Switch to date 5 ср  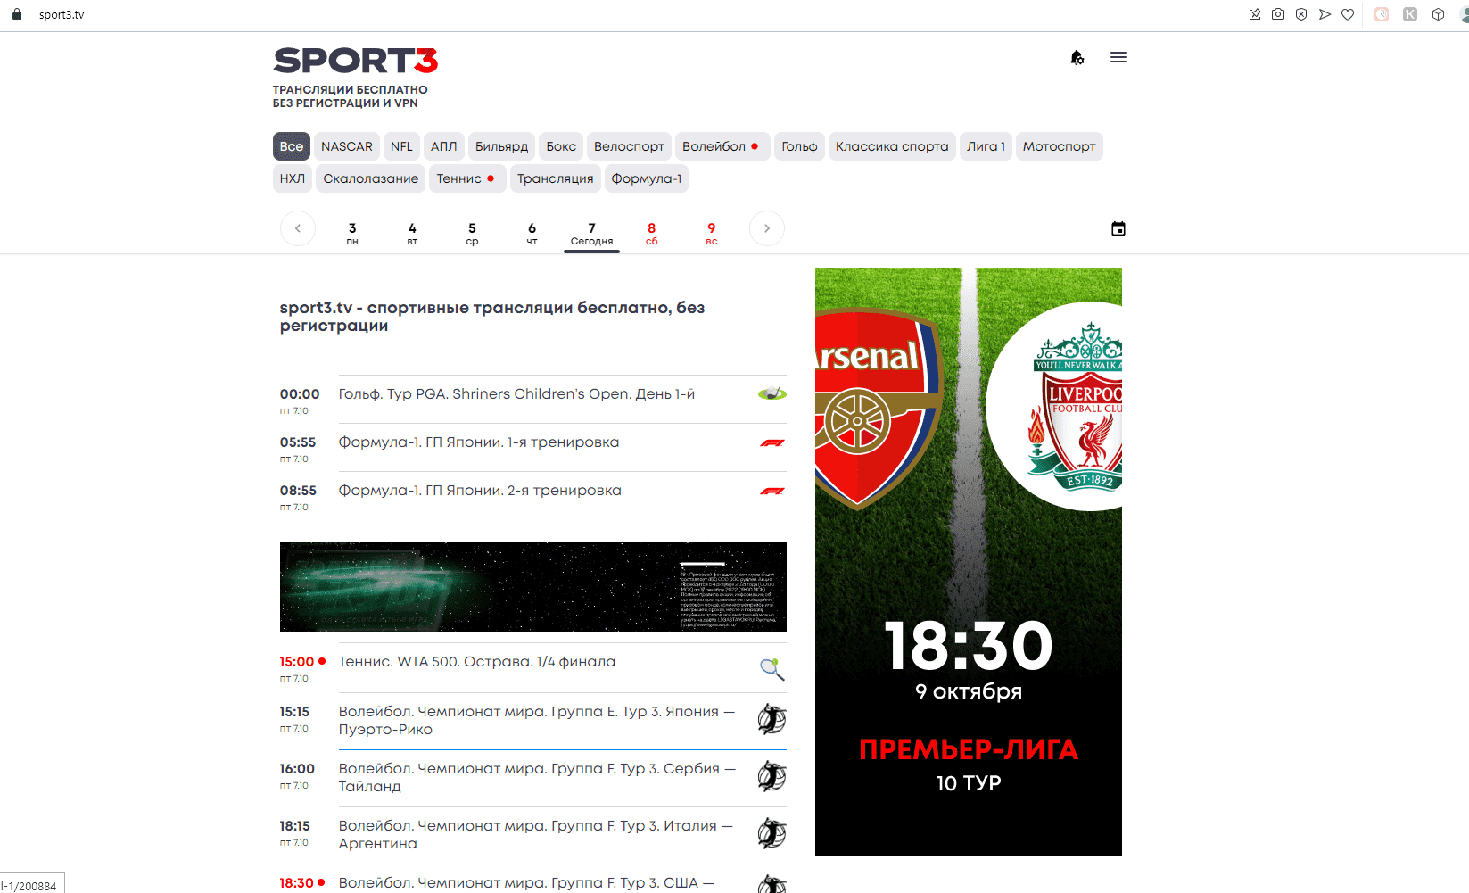point(472,233)
